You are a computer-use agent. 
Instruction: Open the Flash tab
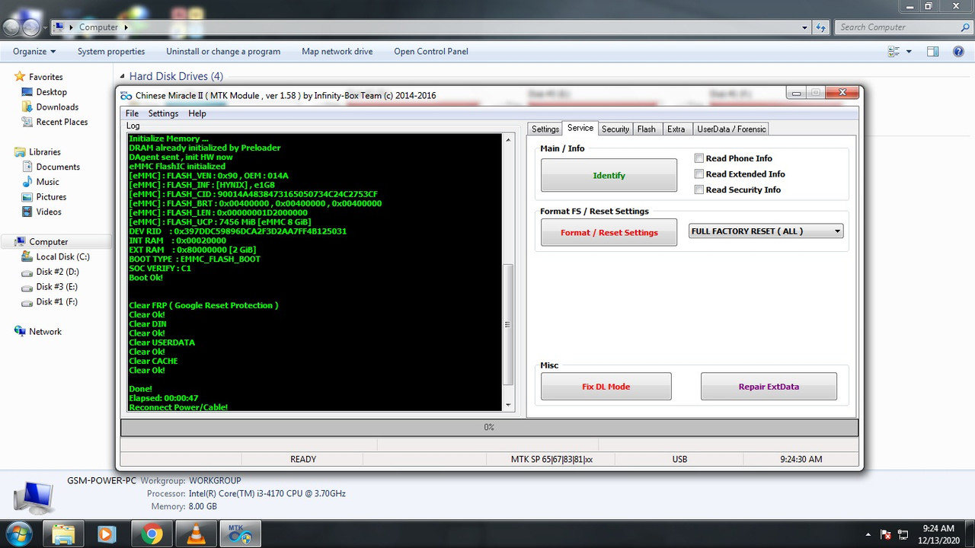[647, 129]
